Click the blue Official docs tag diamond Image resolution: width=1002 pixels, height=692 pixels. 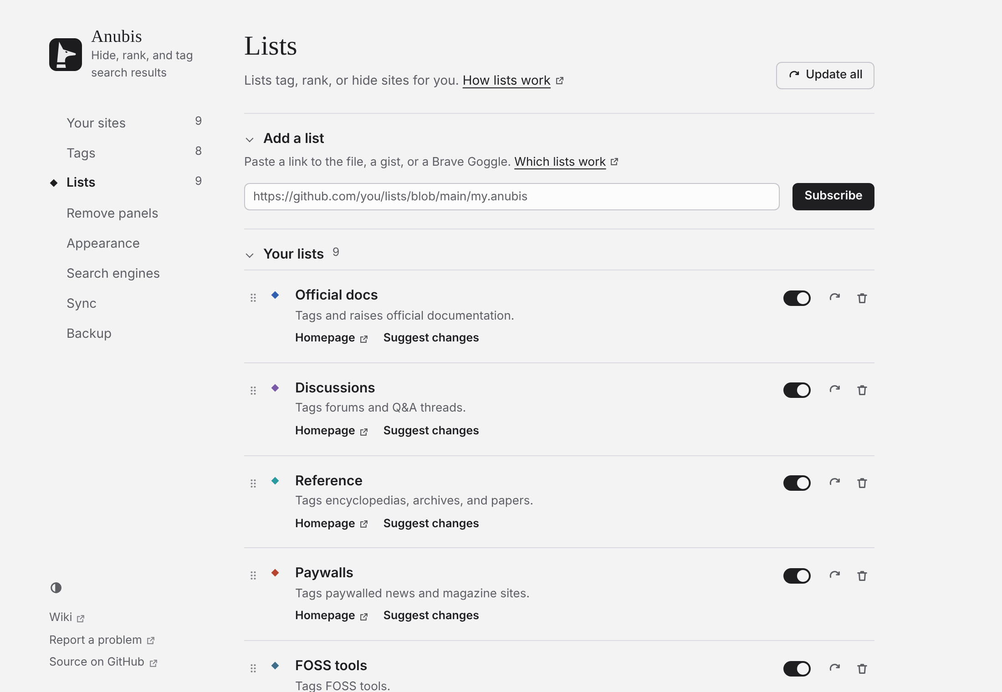275,295
